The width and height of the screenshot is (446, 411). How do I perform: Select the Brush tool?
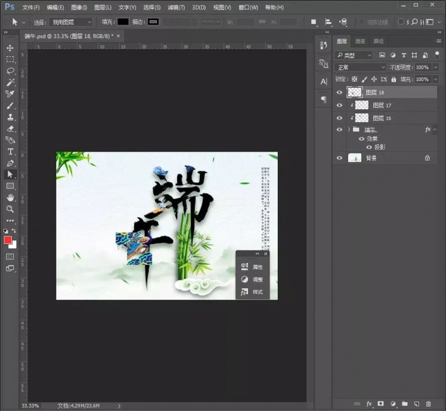(x=10, y=106)
